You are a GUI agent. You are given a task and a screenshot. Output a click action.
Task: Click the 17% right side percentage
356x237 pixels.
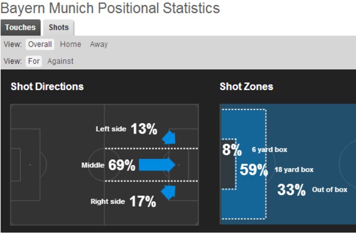coord(143,201)
